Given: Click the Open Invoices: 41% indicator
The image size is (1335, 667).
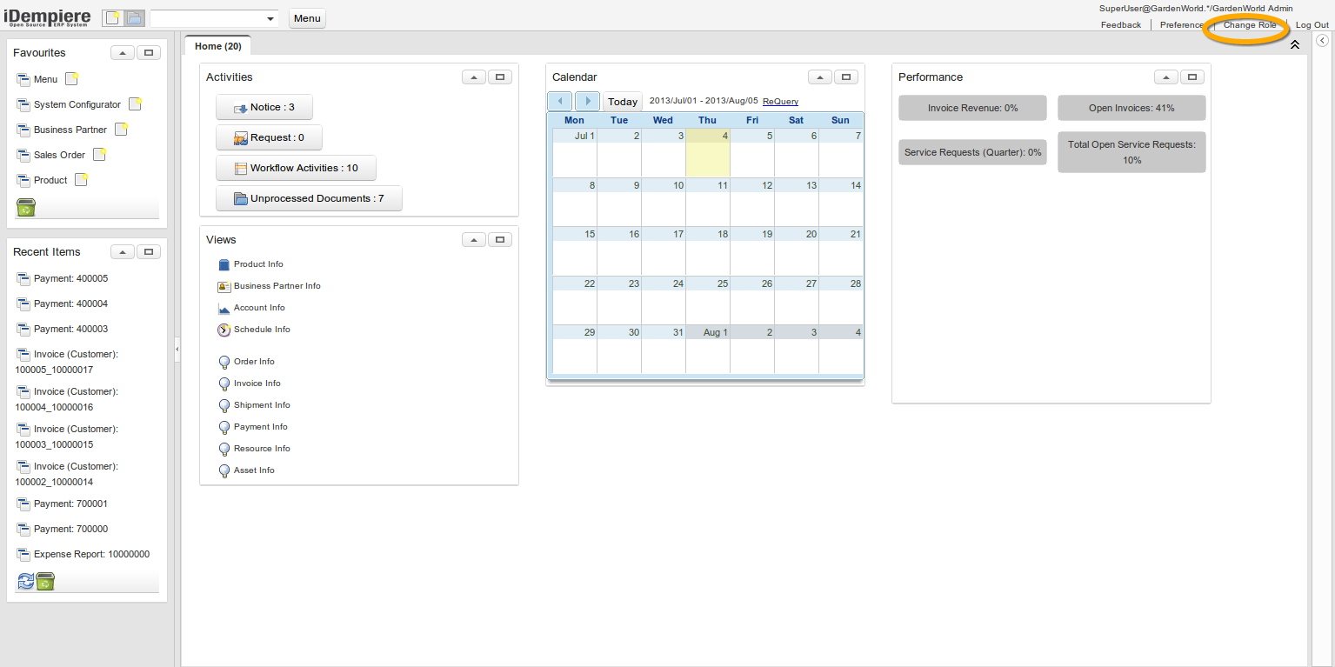Looking at the screenshot, I should pos(1131,108).
